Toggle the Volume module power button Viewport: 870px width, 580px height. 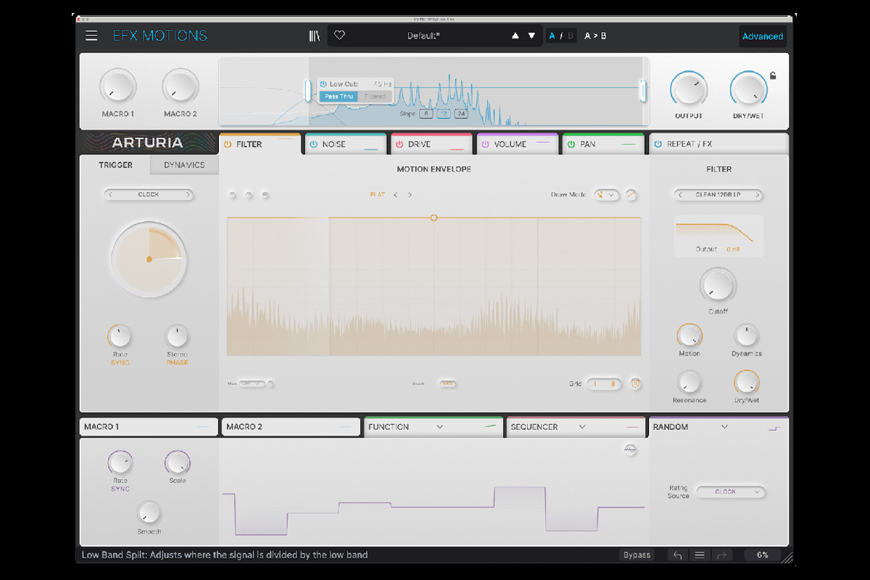pos(485,144)
